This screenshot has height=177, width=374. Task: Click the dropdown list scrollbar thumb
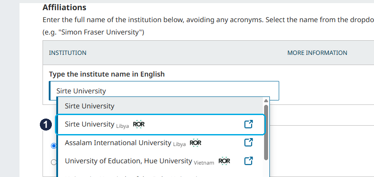pos(266,132)
